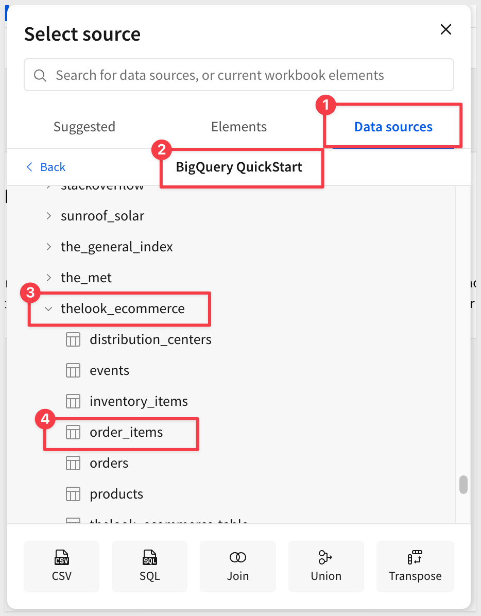Click the data source search field

[239, 75]
